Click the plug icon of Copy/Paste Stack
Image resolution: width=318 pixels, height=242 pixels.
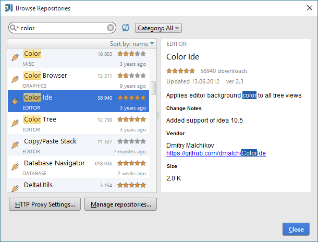15,145
